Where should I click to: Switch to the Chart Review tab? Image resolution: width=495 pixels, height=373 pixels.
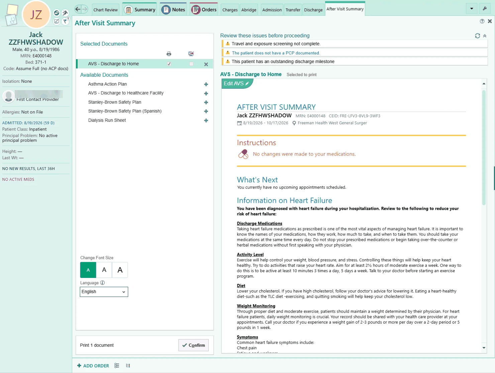click(106, 10)
